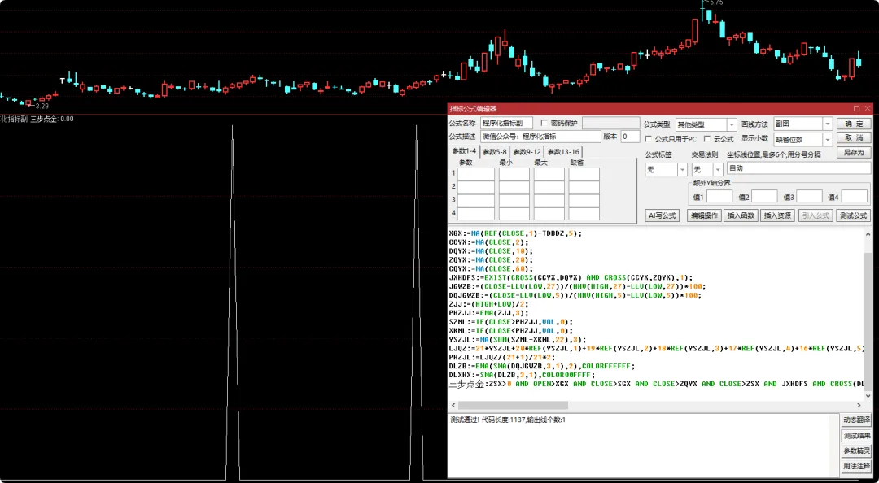Enable the 密码保护 checkbox
This screenshot has width=879, height=483.
pyautogui.click(x=544, y=124)
